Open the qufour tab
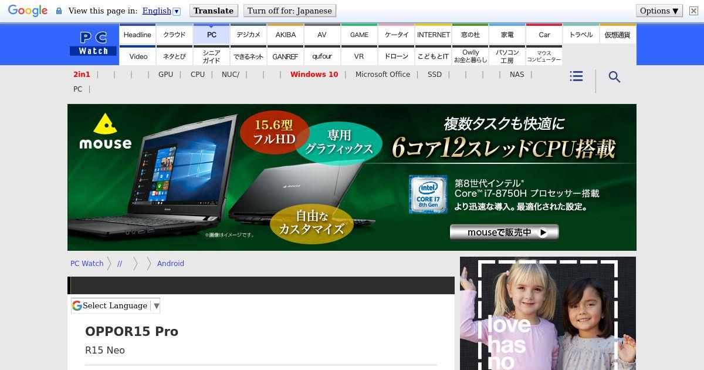Screen dimensions: 704x370 tap(322, 56)
